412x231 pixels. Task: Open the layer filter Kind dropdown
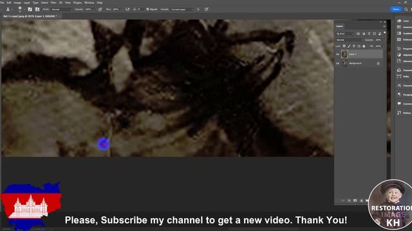click(345, 34)
